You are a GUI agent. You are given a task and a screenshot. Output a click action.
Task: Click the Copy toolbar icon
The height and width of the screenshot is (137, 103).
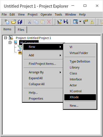click(36, 22)
